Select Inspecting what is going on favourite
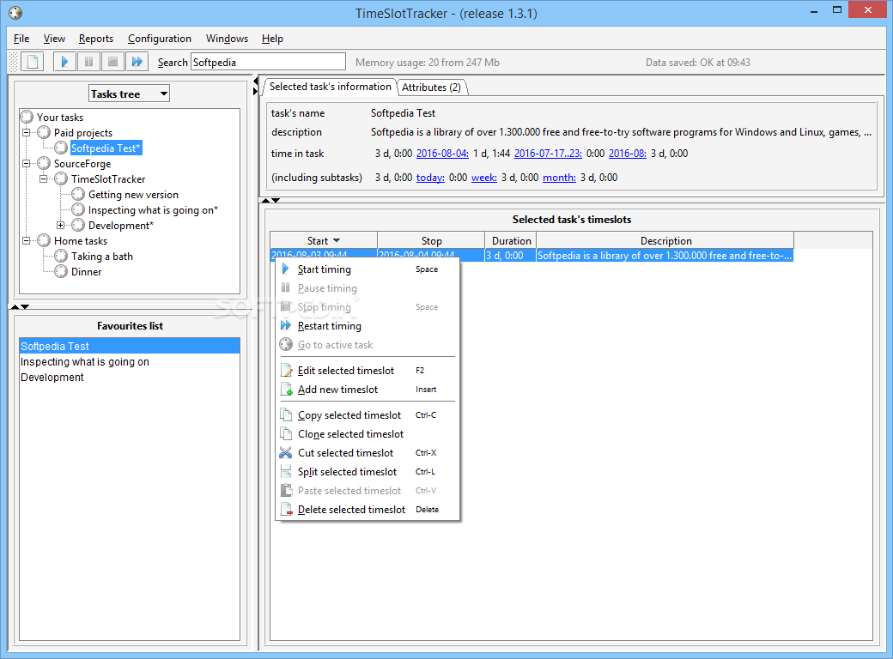The image size is (893, 659). [130, 361]
